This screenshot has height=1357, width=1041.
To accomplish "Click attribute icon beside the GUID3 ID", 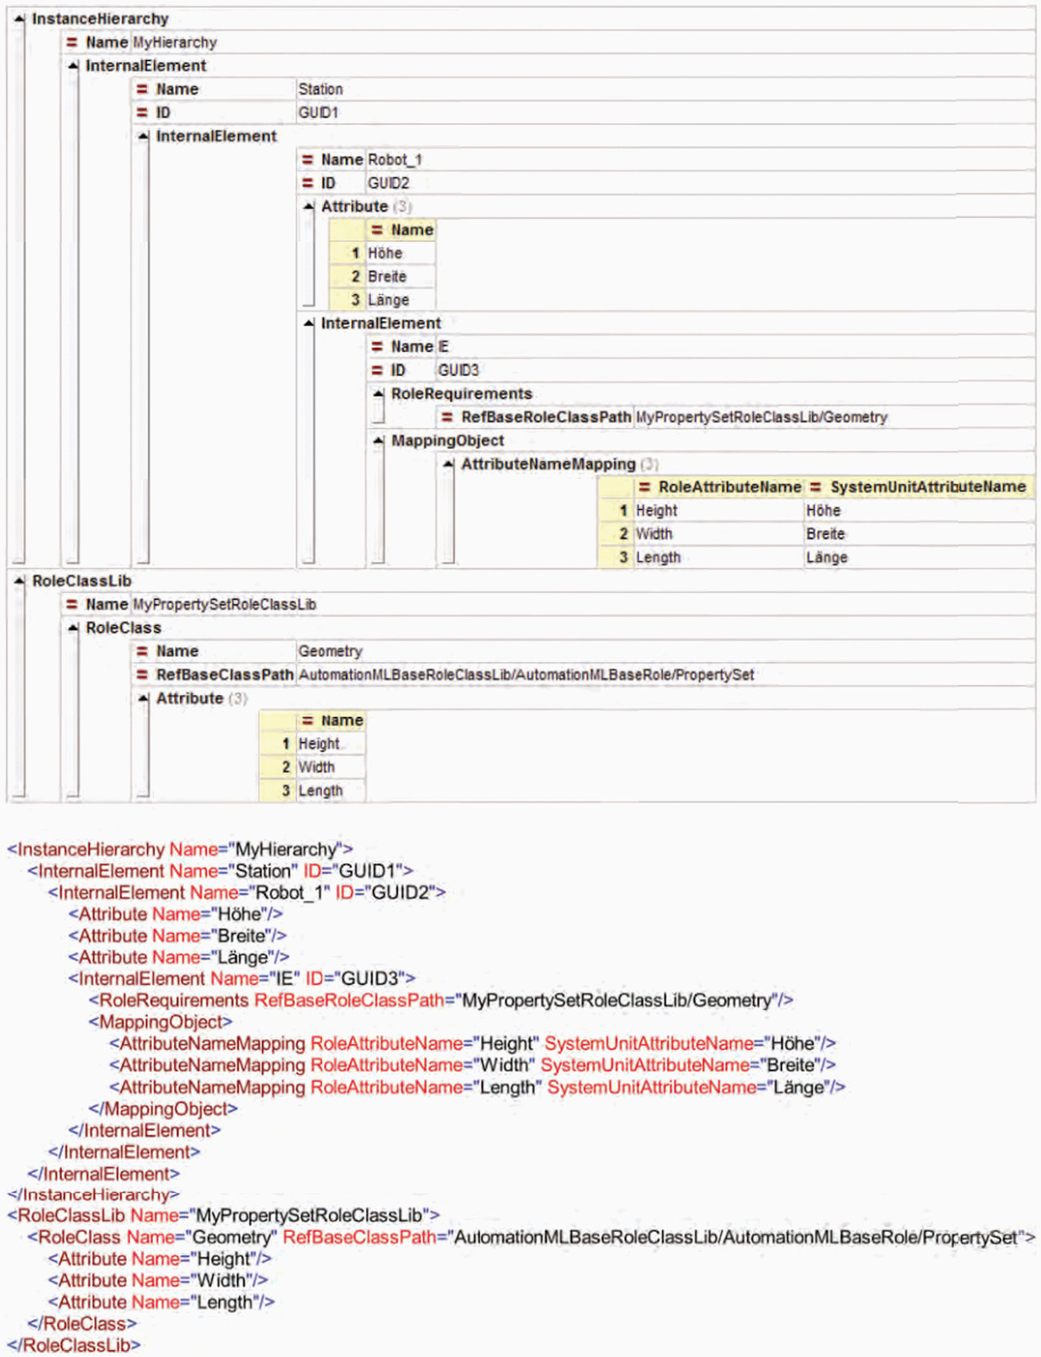I will (377, 370).
